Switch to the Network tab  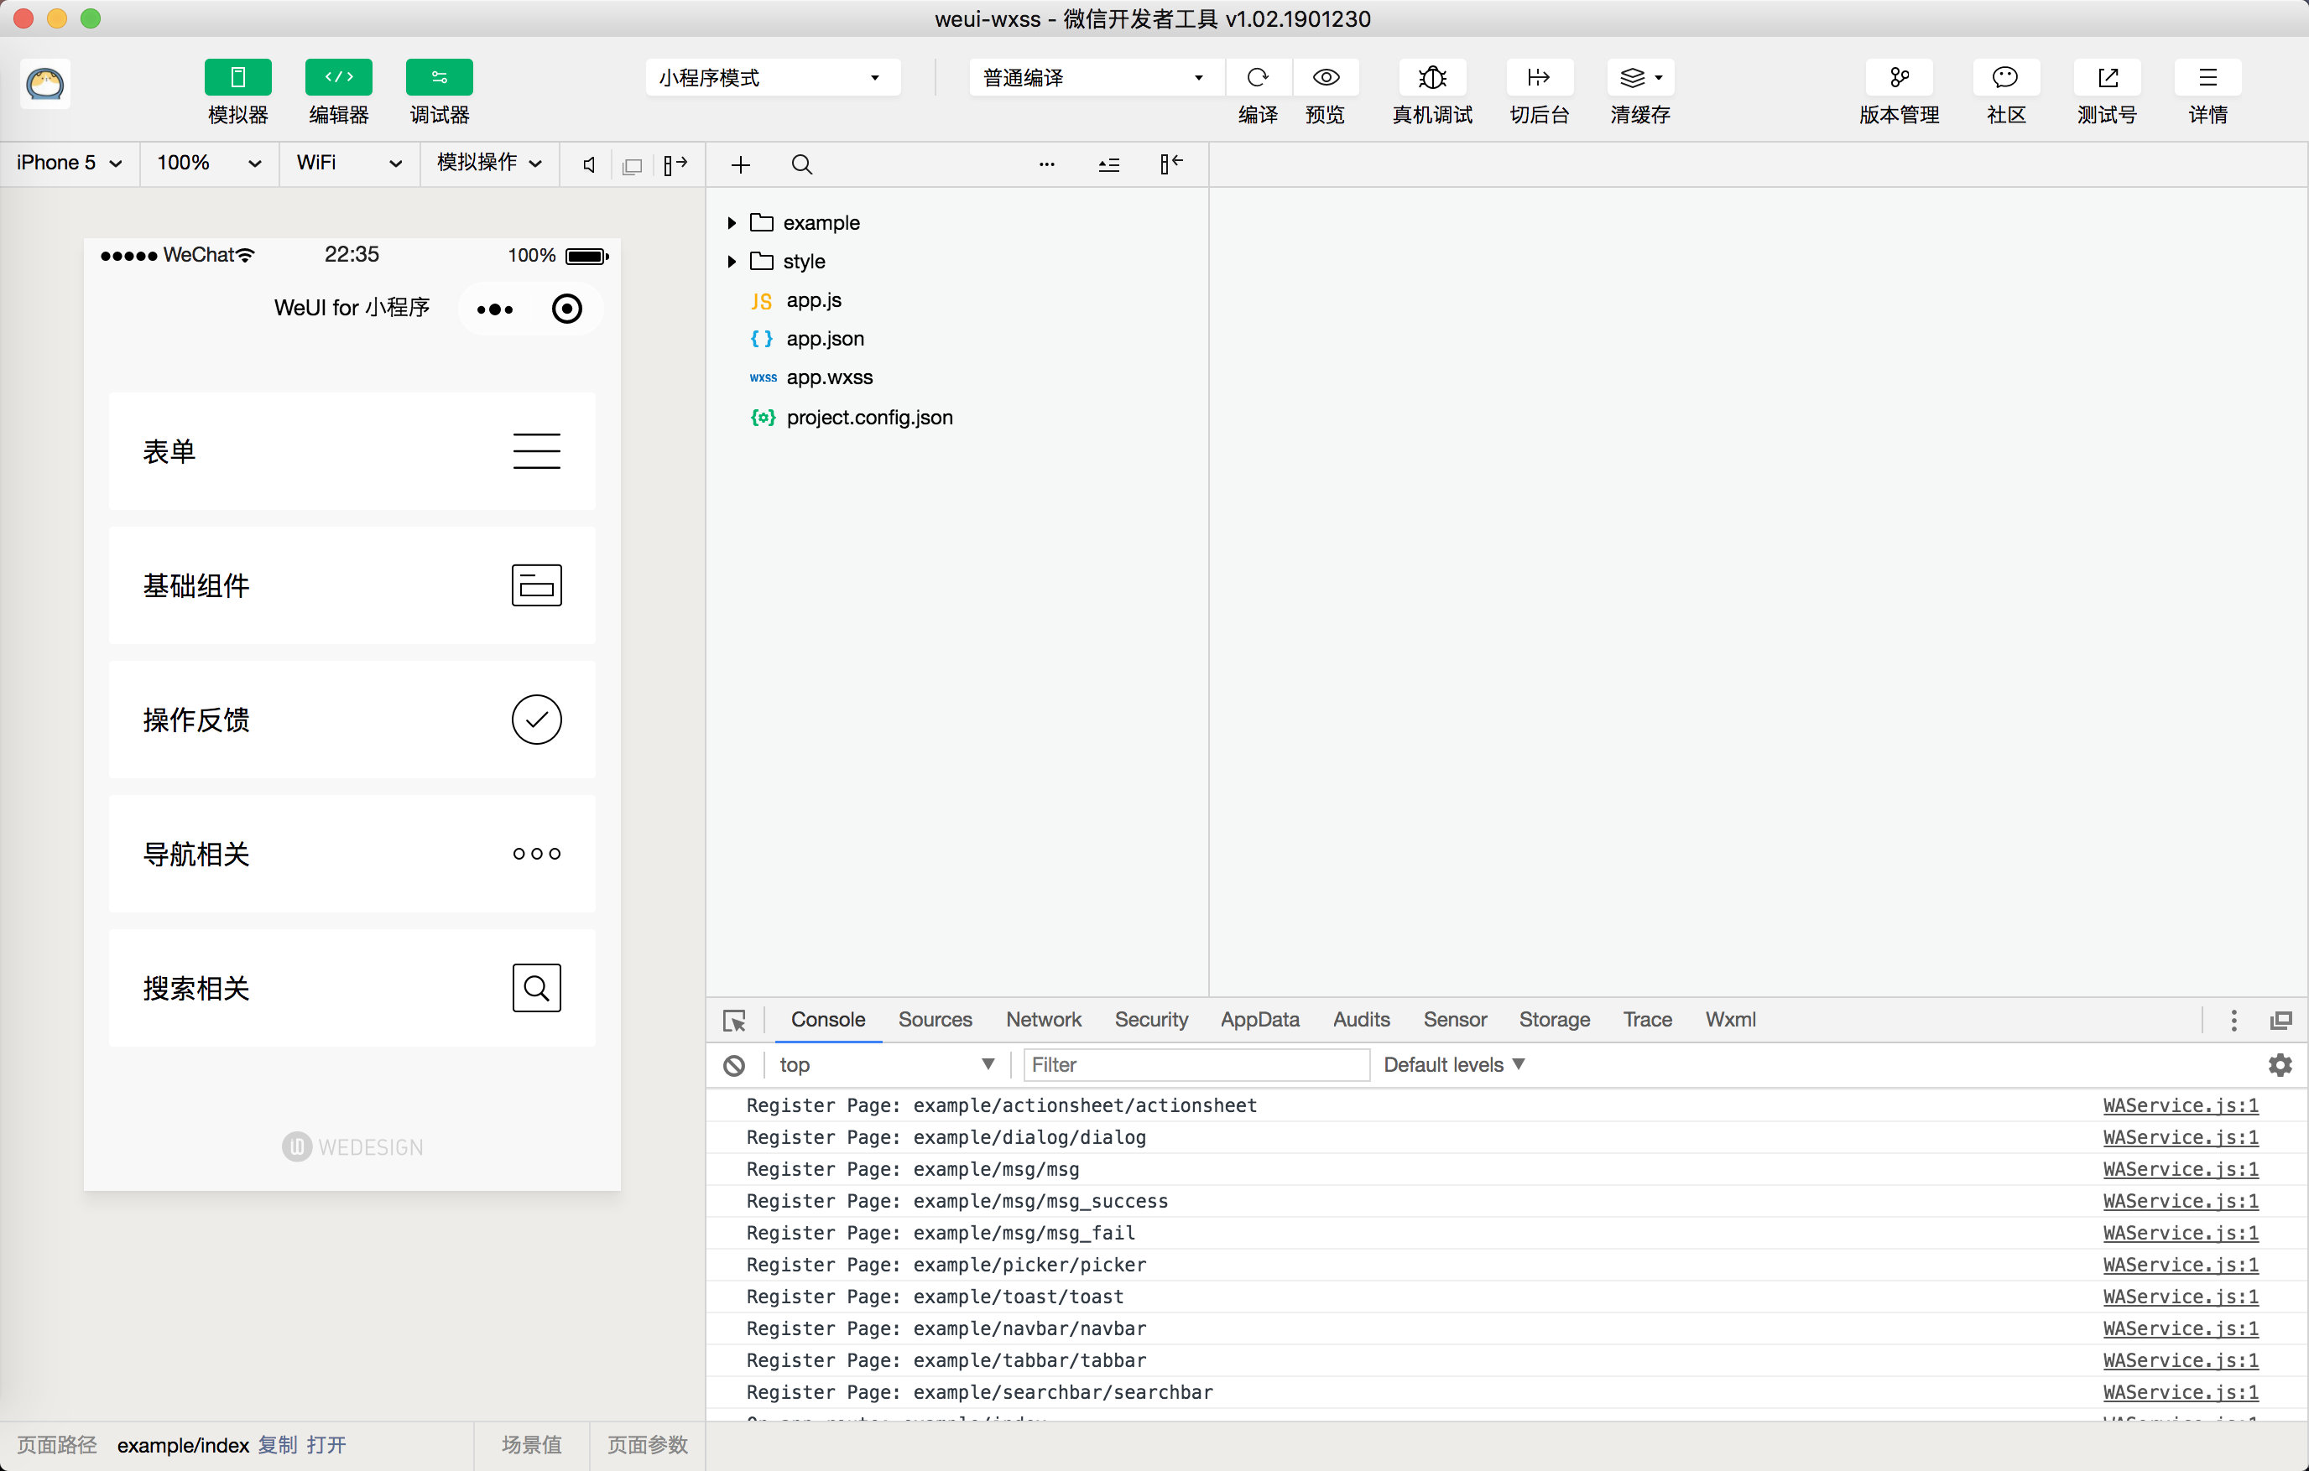coord(1043,1020)
